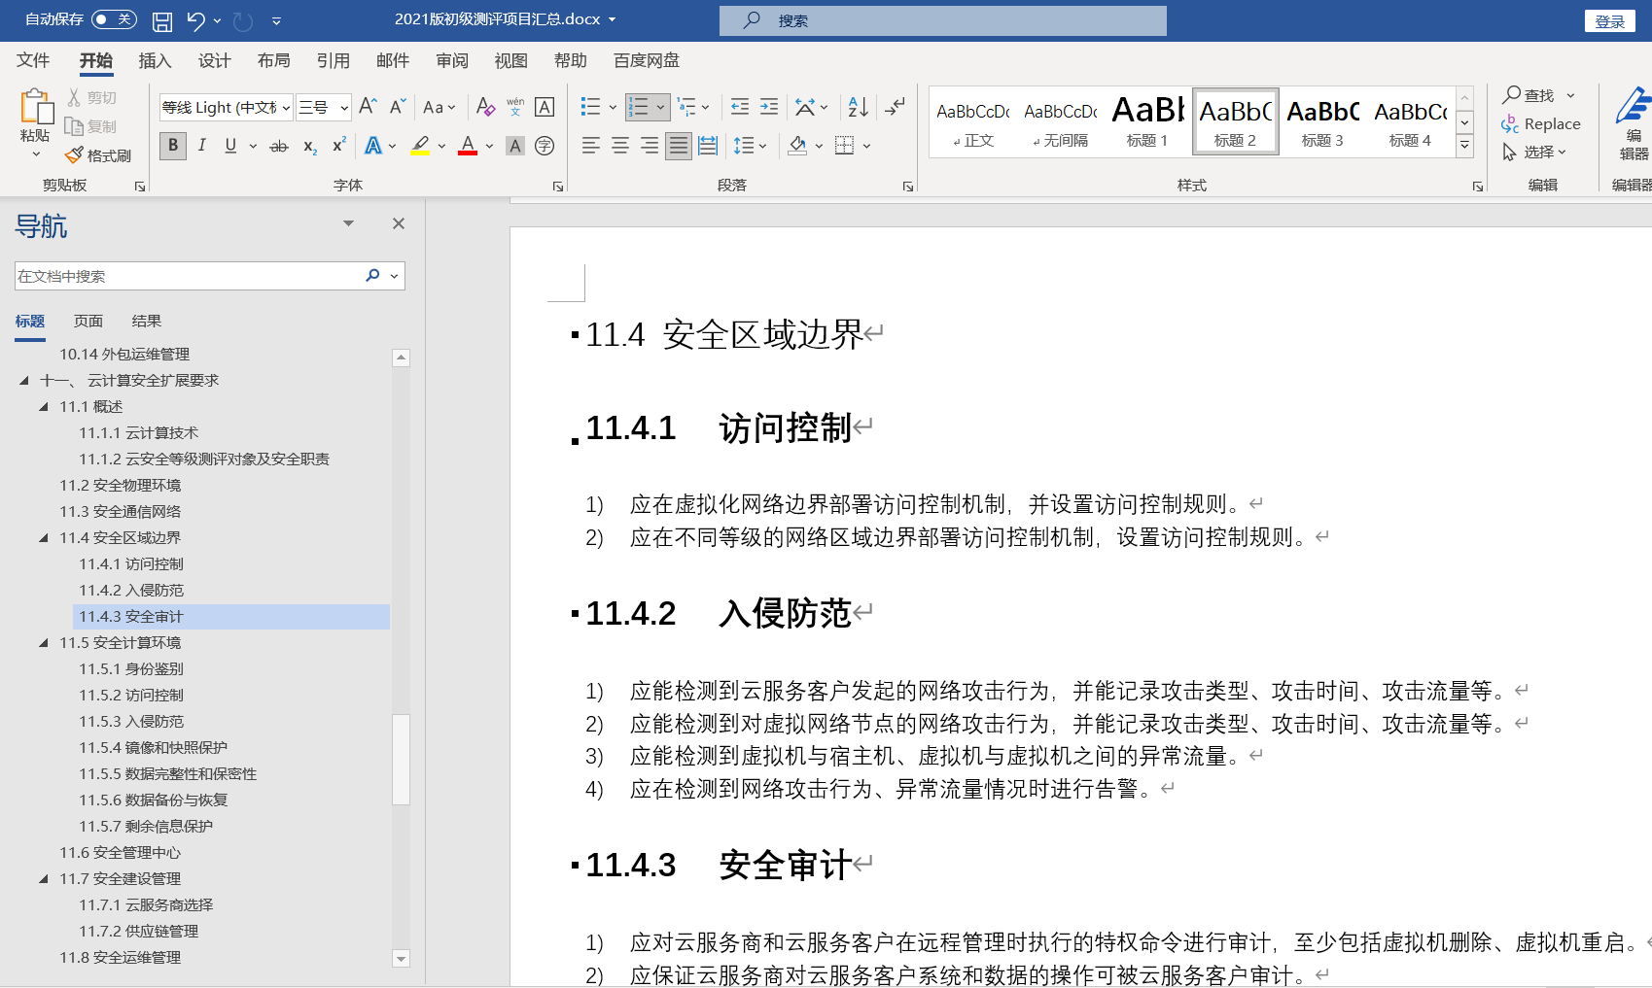The height and width of the screenshot is (988, 1652).
Task: Click the Format Painter (格式刷) icon
Action: 74,155
